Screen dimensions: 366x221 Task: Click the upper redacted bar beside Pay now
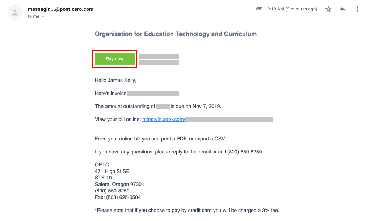pyautogui.click(x=159, y=56)
